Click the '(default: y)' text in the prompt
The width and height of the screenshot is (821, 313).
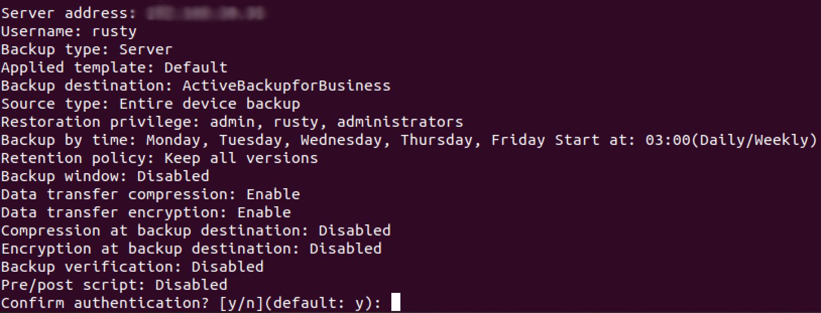pos(323,303)
